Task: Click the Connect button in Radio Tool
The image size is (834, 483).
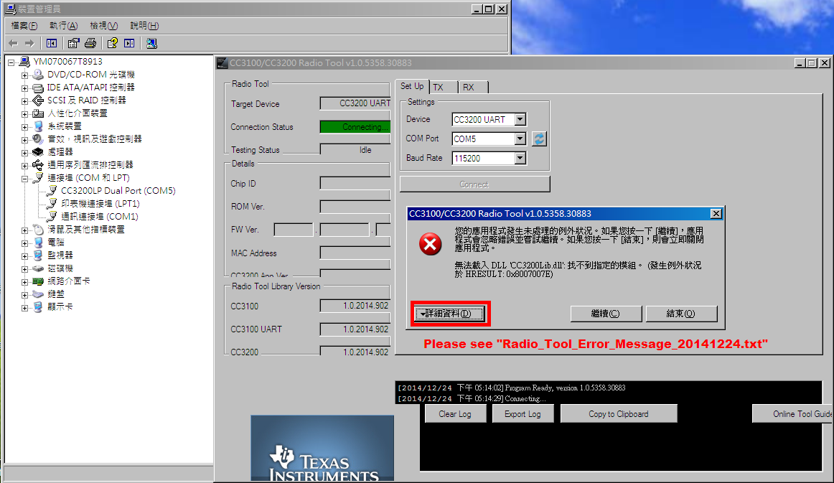Action: 474,184
